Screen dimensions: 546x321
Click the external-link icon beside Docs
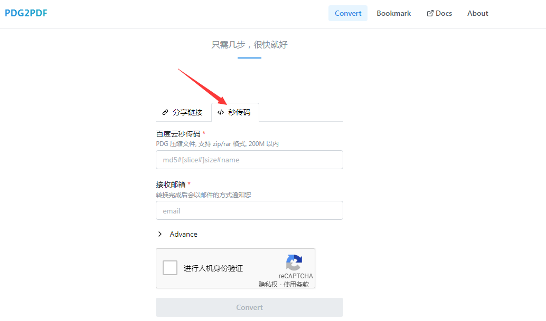[x=430, y=13]
